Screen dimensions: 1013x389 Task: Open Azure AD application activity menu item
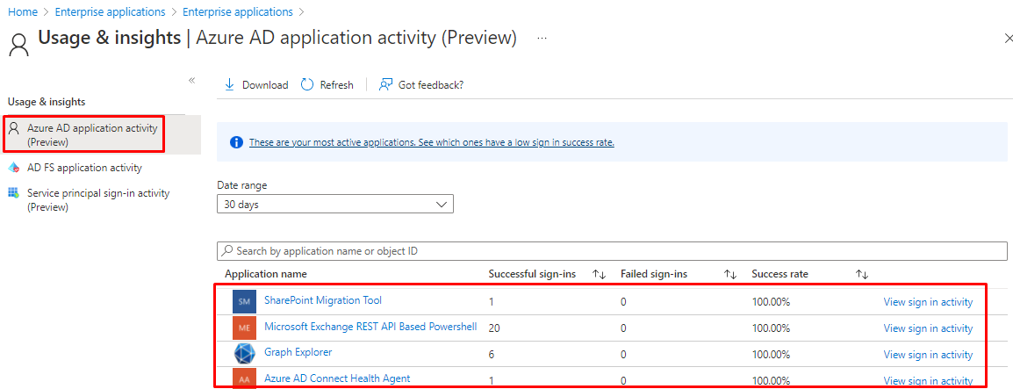point(92,134)
